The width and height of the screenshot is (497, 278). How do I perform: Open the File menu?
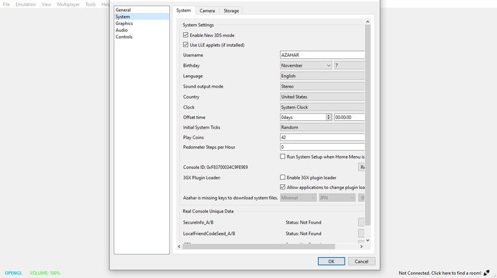(6, 4)
